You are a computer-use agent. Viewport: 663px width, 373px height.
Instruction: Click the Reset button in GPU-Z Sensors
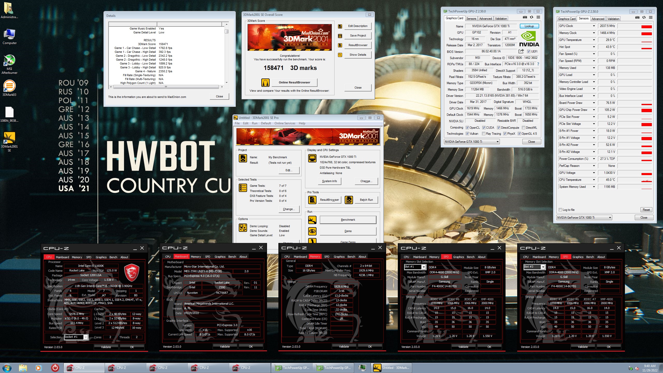(x=646, y=210)
